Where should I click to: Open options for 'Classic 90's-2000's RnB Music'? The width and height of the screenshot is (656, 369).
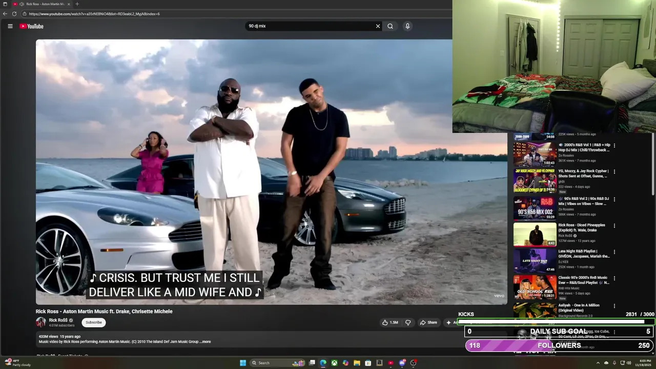pos(614,278)
